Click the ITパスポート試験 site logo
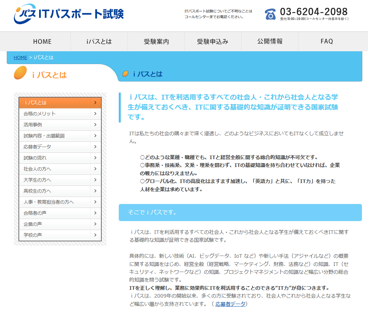 pos(69,14)
